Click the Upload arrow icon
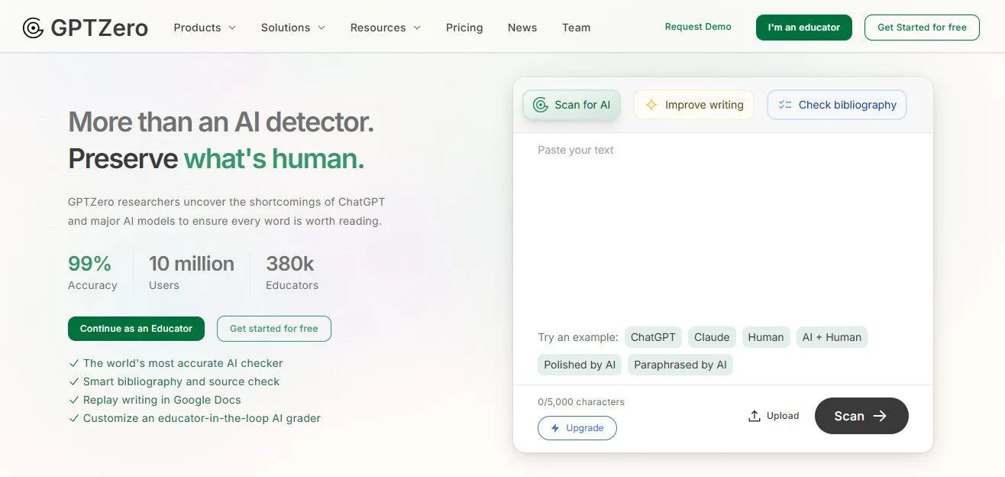1005x477 pixels. point(755,416)
